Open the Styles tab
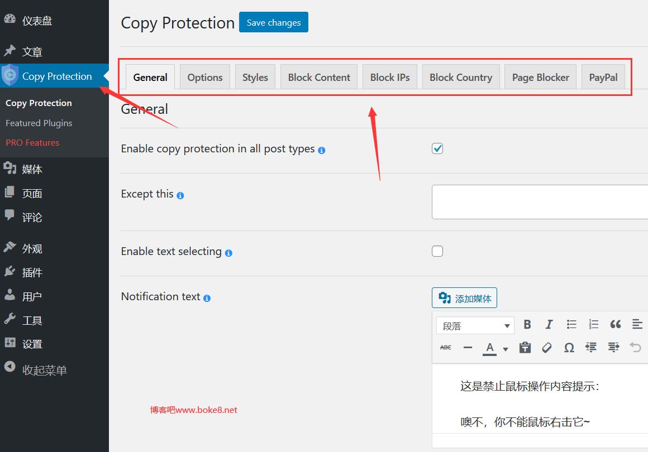Image resolution: width=648 pixels, height=452 pixels. pyautogui.click(x=255, y=78)
